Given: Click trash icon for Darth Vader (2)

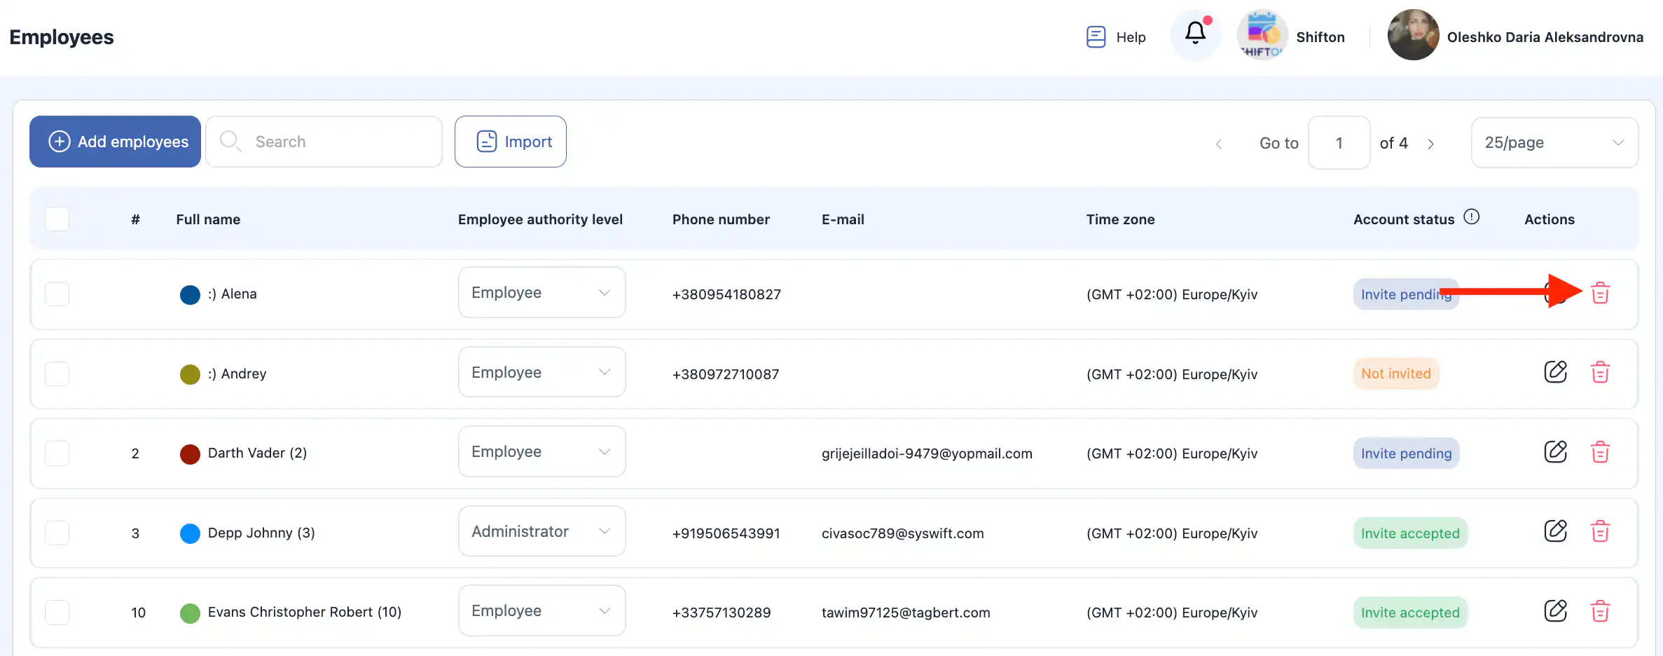Looking at the screenshot, I should [x=1600, y=452].
